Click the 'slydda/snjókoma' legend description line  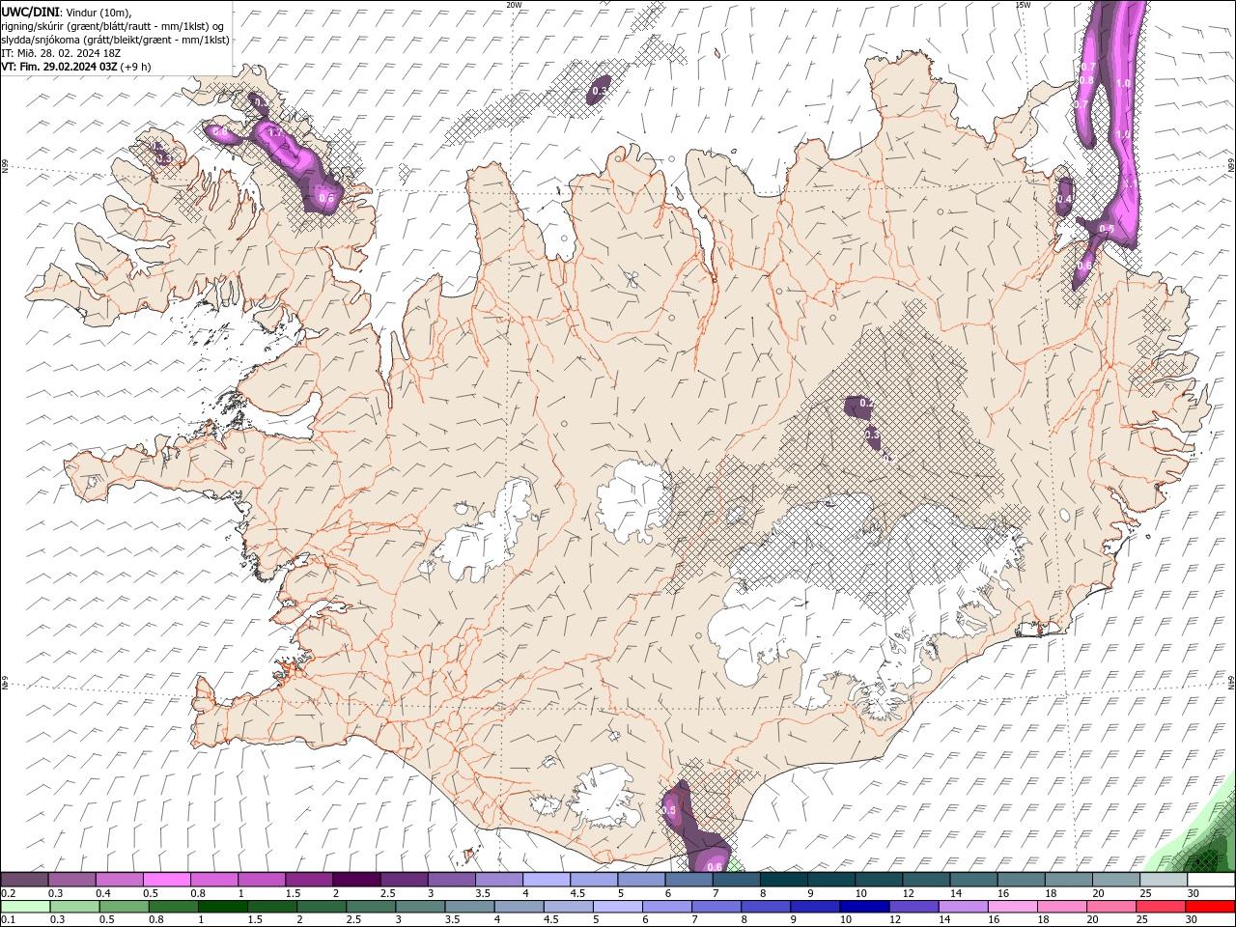tap(115, 40)
